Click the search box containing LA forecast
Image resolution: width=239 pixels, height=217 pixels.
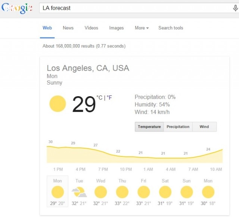pyautogui.click(x=136, y=8)
